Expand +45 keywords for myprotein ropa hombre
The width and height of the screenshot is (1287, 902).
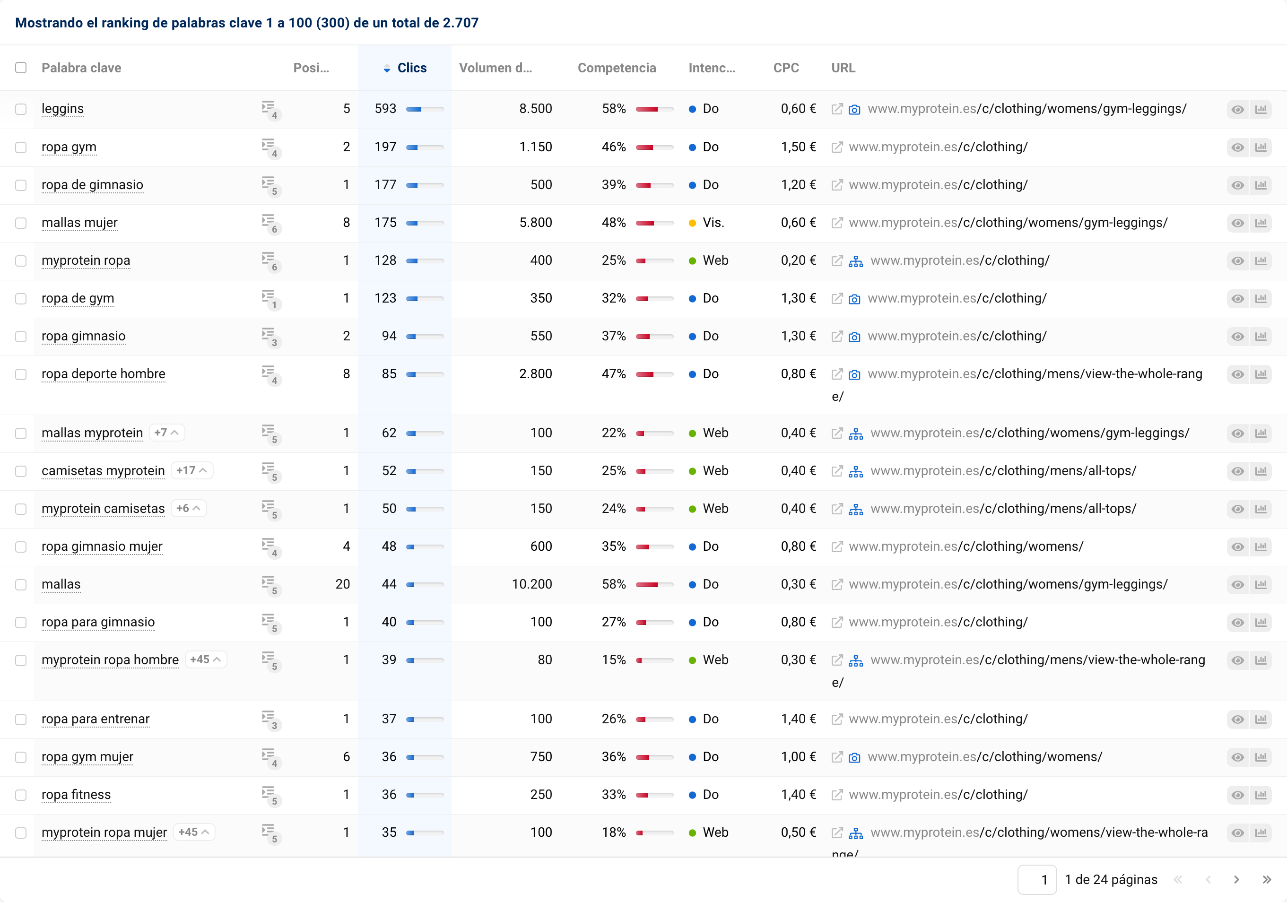coord(205,659)
